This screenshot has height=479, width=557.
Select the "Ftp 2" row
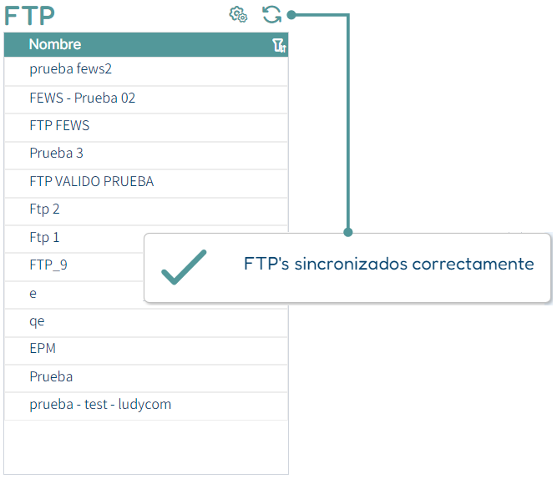click(x=146, y=212)
